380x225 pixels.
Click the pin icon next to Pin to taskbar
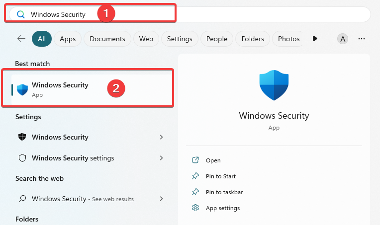195,192
